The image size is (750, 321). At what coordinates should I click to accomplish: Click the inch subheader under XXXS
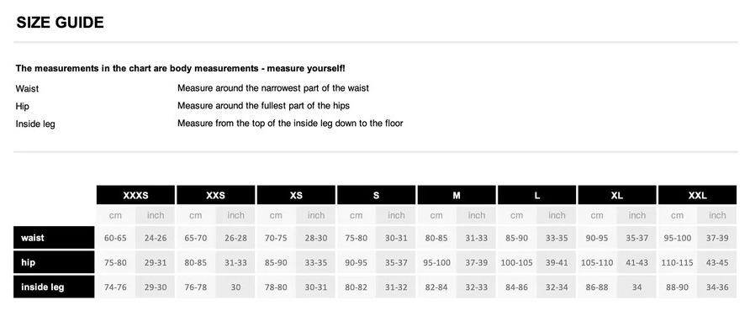(156, 215)
